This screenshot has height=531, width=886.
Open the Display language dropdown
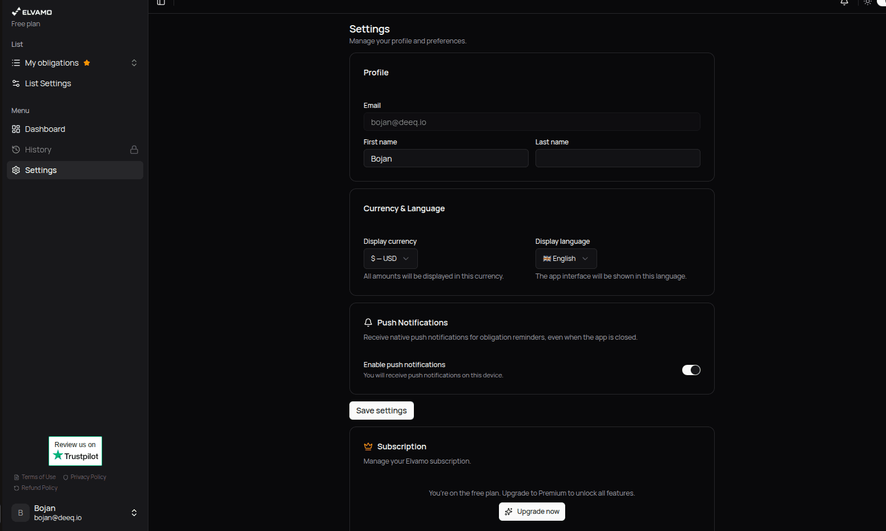(566, 258)
